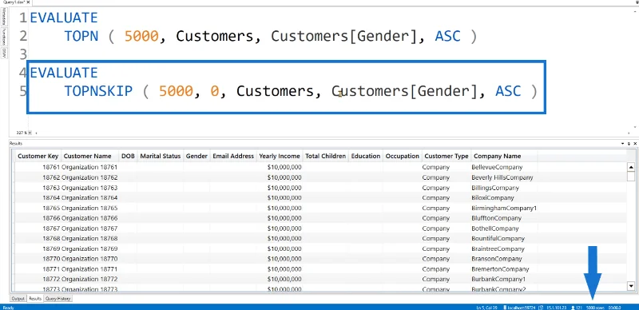Click the 5000 rows count in status bar
The image size is (639, 310).
[x=594, y=307]
